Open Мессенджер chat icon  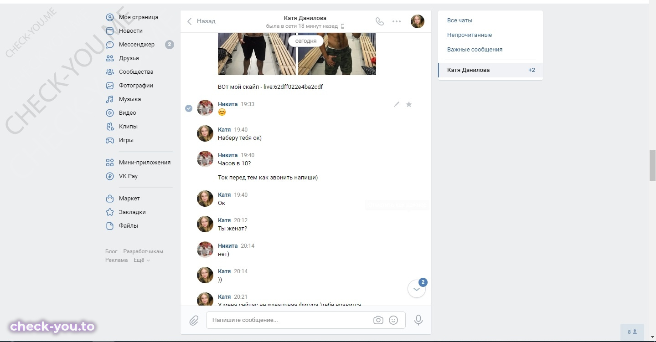tap(110, 45)
